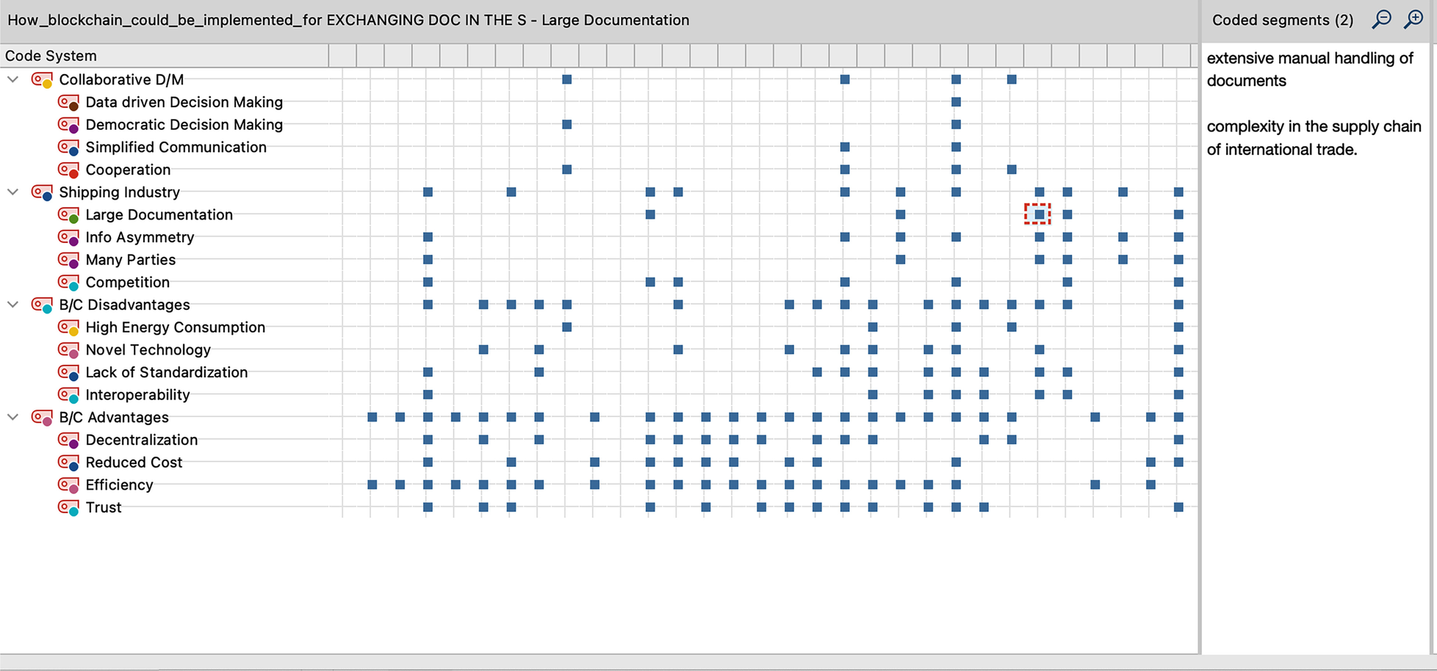Image resolution: width=1437 pixels, height=671 pixels.
Task: Zoom out the coded segments panel
Action: [x=1381, y=19]
